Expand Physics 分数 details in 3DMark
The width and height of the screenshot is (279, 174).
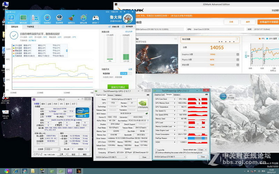click(238, 60)
